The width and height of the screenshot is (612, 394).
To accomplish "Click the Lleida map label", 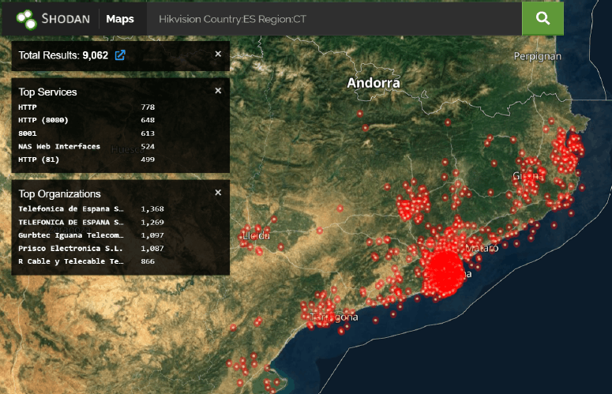I will point(256,235).
